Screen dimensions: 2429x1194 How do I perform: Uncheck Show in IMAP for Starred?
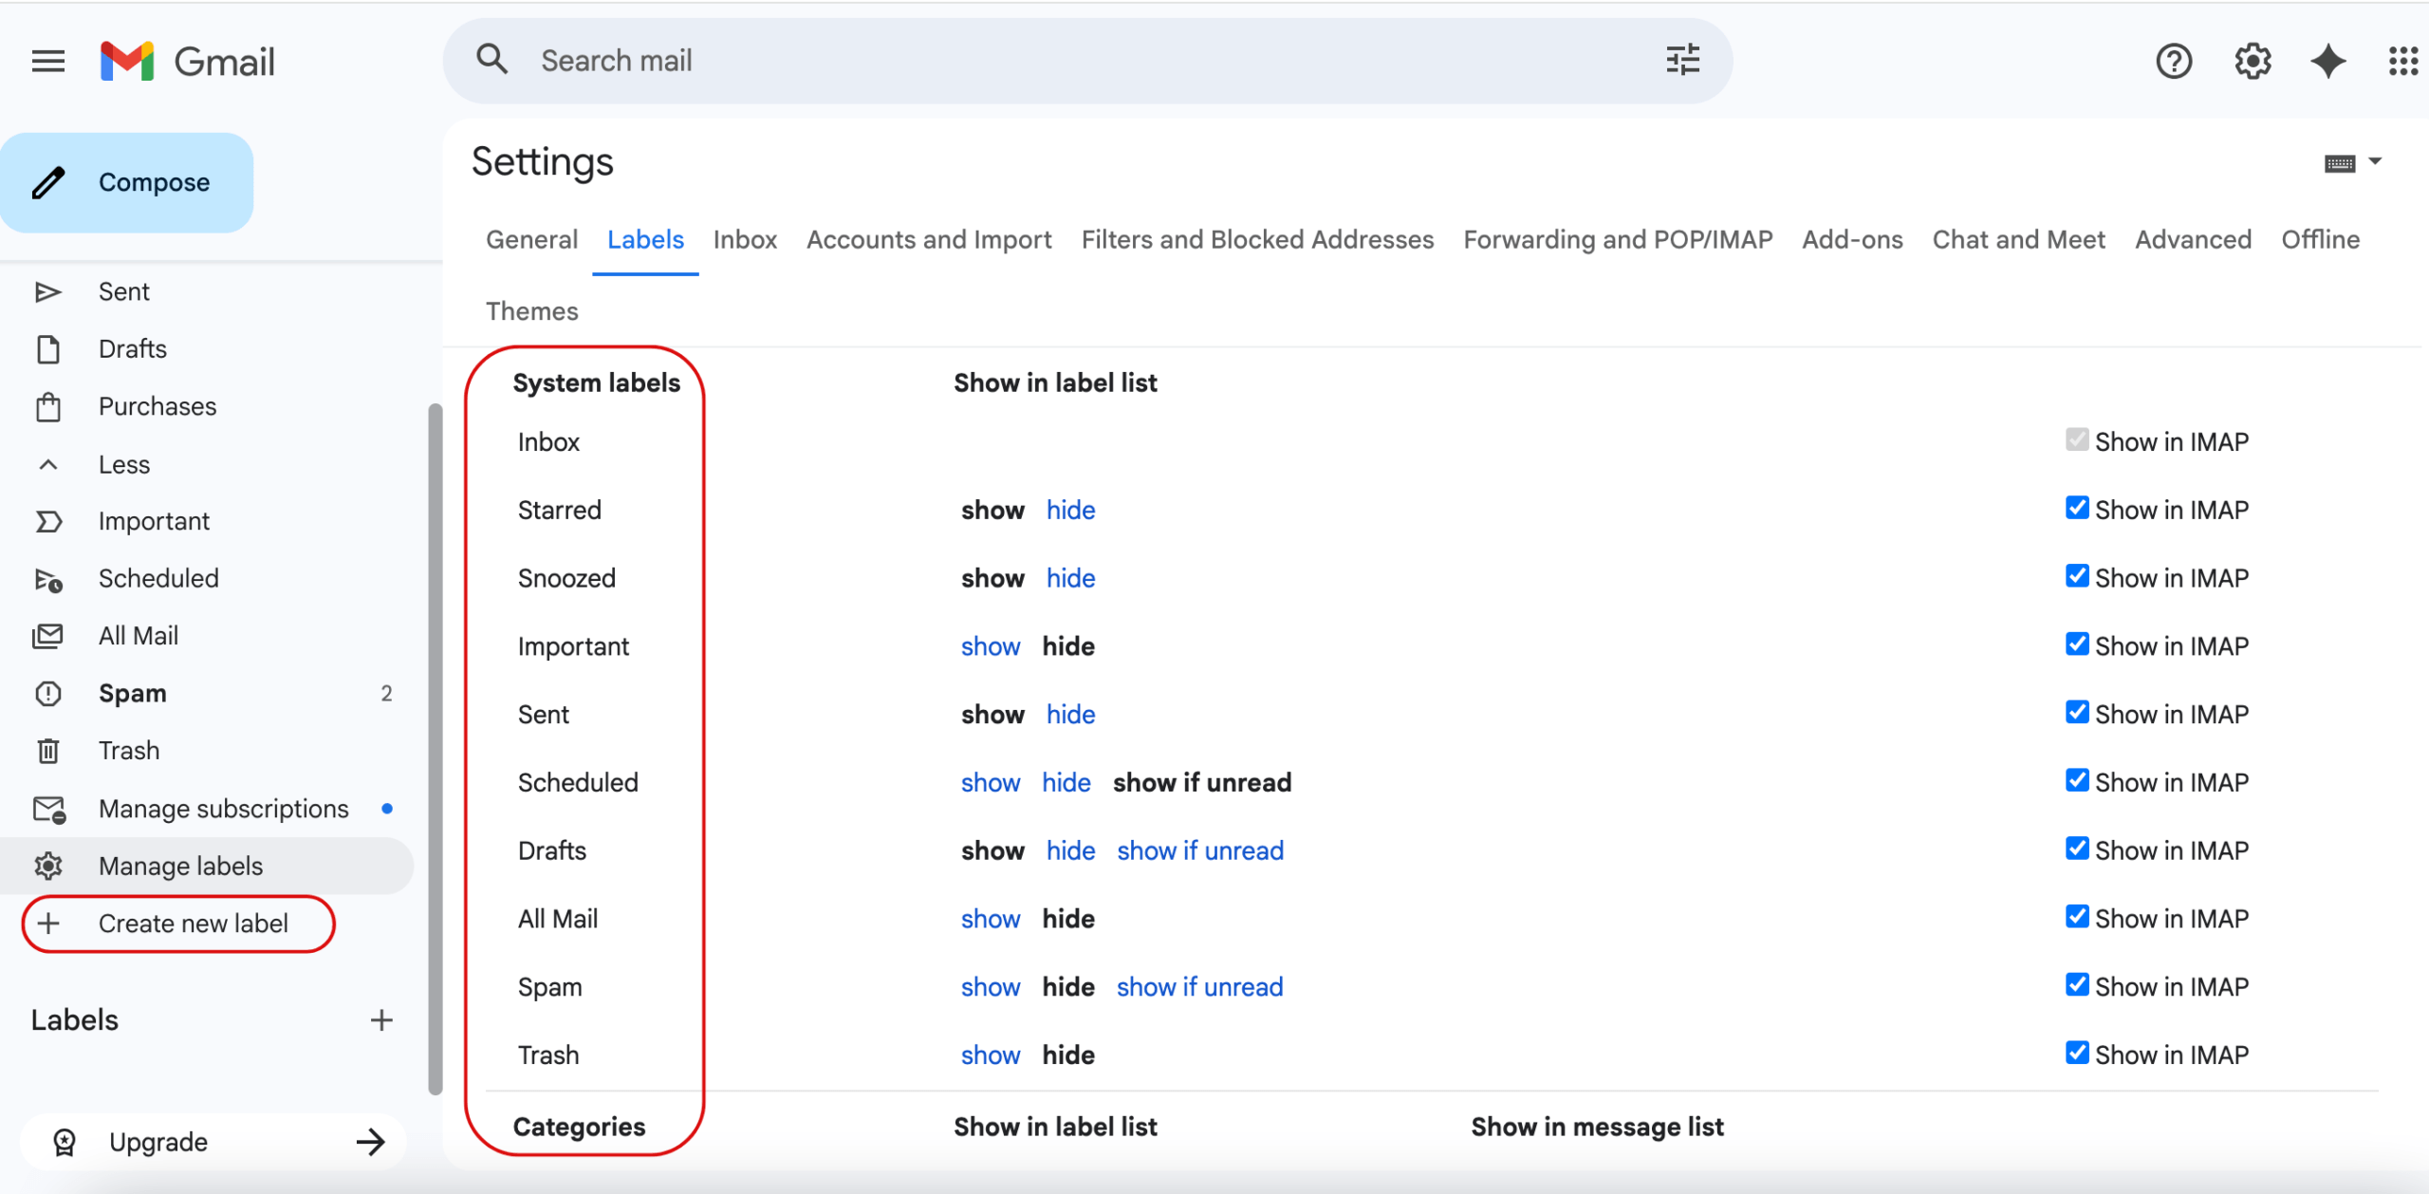(x=2077, y=508)
